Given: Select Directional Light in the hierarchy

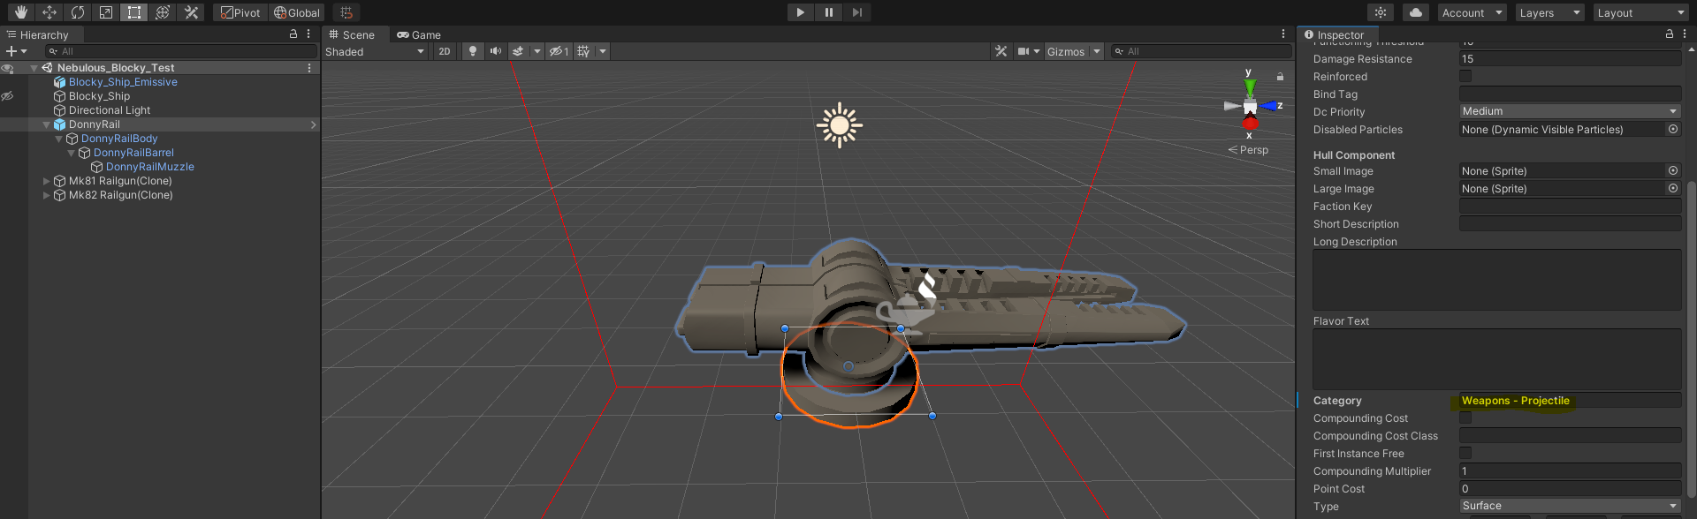Looking at the screenshot, I should (110, 110).
